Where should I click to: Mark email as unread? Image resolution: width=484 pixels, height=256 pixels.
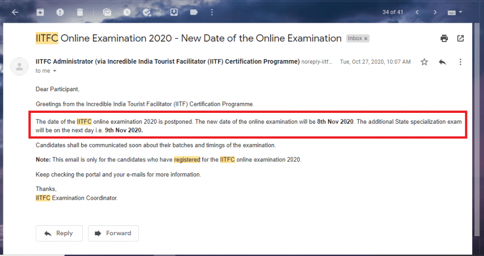(107, 12)
